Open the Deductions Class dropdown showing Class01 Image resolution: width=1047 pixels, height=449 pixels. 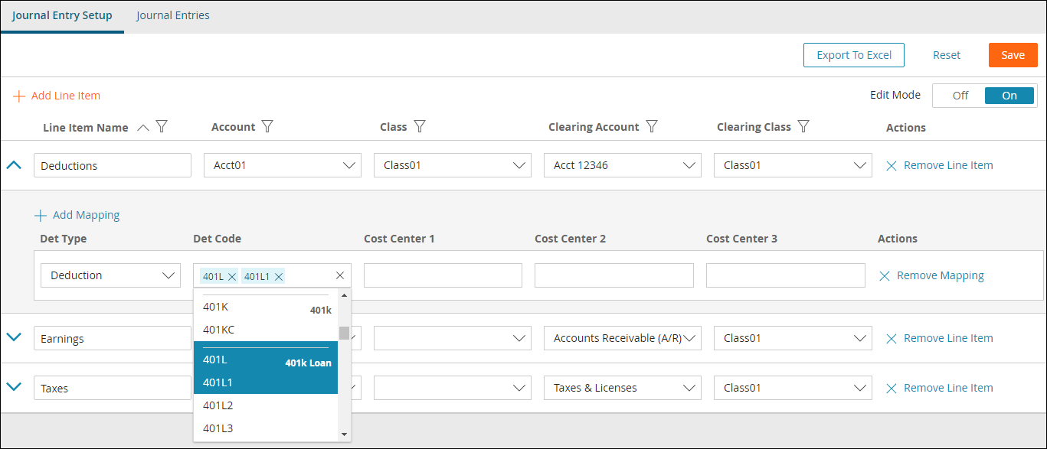pos(453,165)
